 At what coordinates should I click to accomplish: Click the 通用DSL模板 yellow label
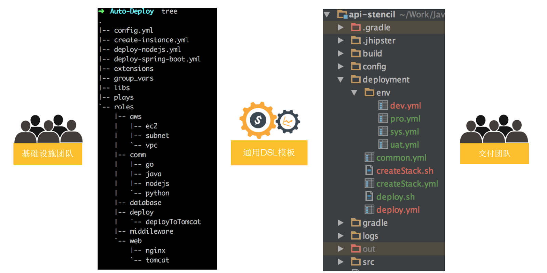point(269,153)
